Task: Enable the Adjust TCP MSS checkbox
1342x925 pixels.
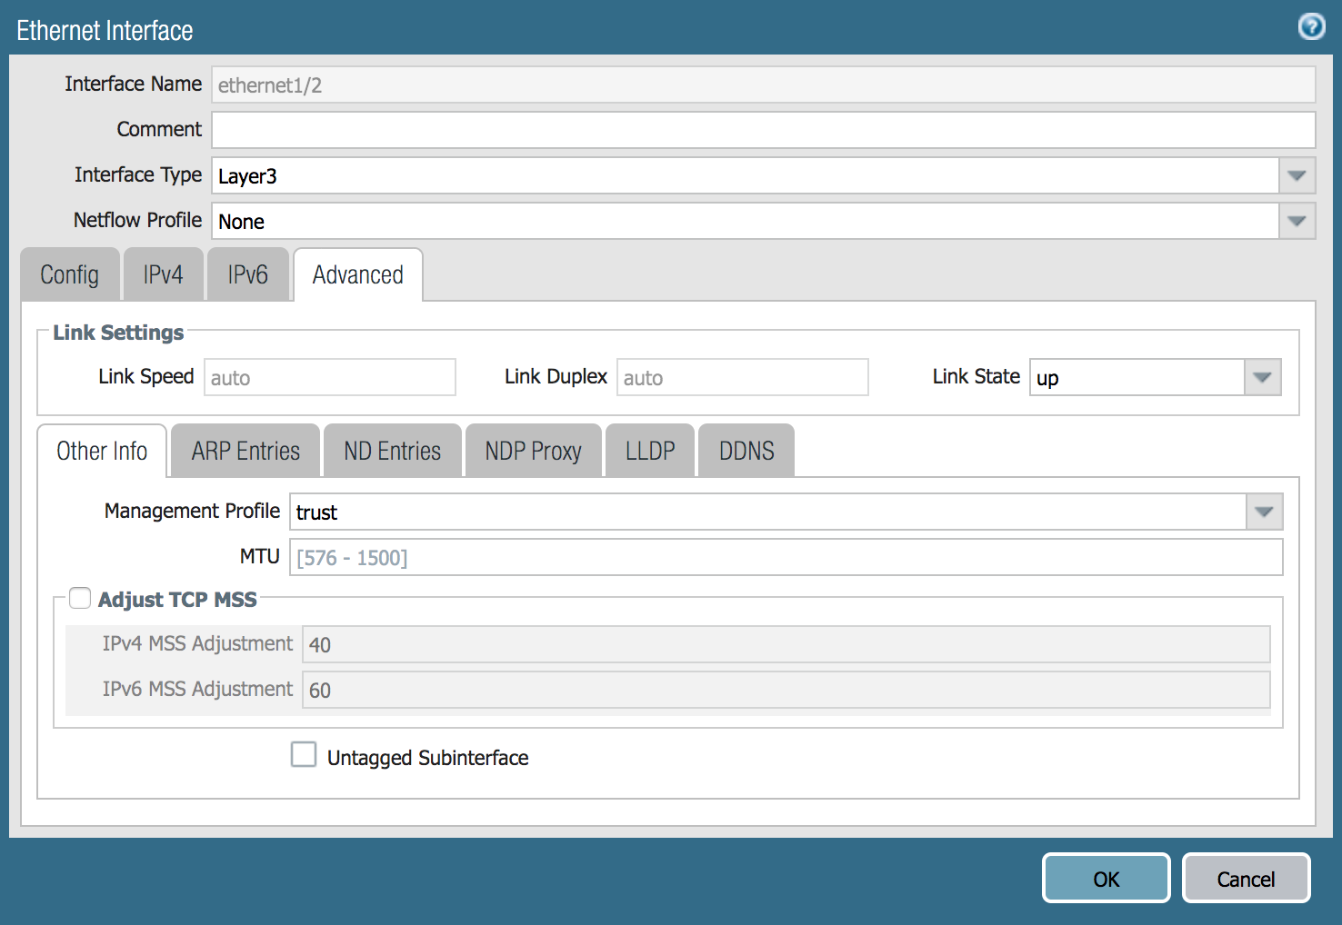Action: tap(80, 598)
